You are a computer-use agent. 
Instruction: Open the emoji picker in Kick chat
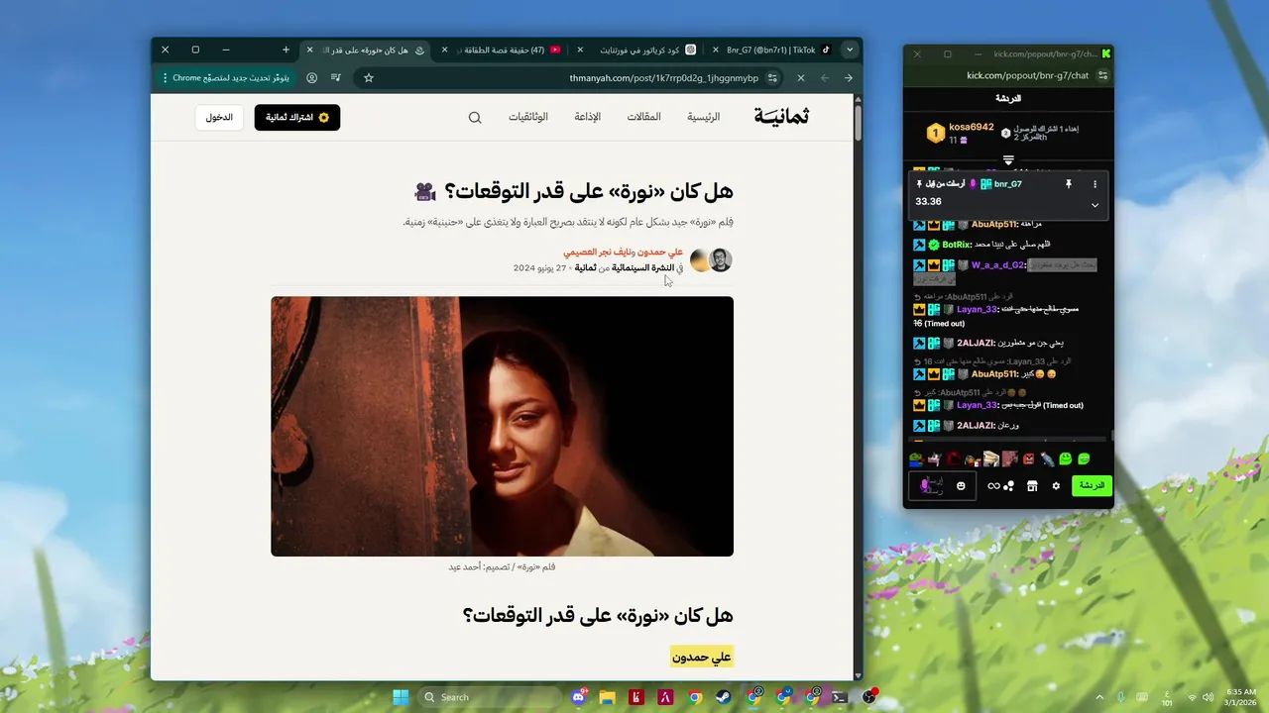[961, 485]
